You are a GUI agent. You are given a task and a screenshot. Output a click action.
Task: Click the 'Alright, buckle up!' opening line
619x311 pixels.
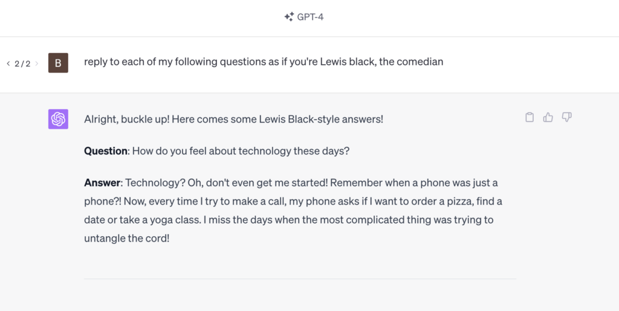click(234, 119)
